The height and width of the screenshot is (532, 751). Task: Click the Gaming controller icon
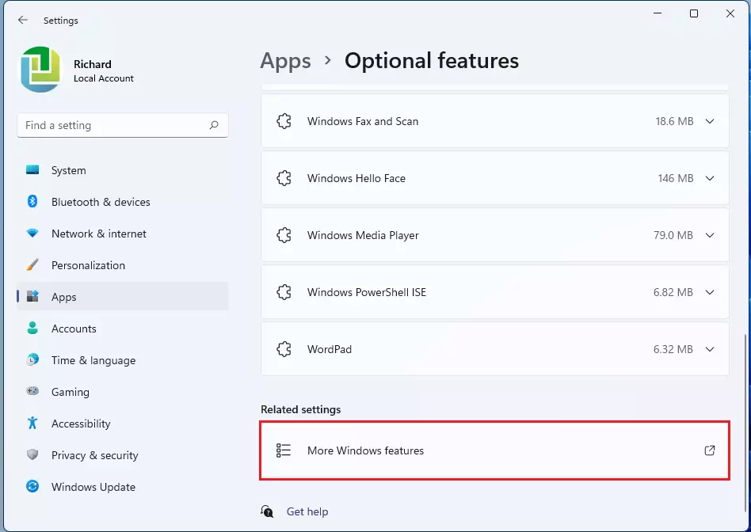32,391
